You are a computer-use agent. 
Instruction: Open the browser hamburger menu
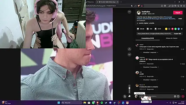[x=184, y=6]
